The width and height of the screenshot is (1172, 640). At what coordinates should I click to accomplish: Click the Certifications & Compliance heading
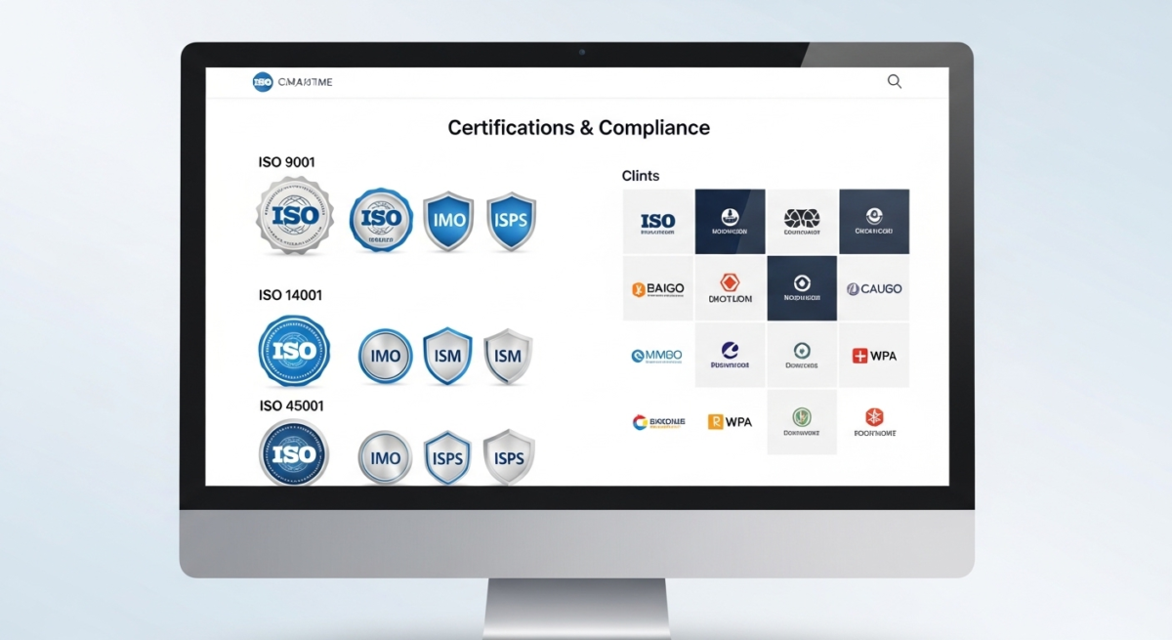click(578, 128)
